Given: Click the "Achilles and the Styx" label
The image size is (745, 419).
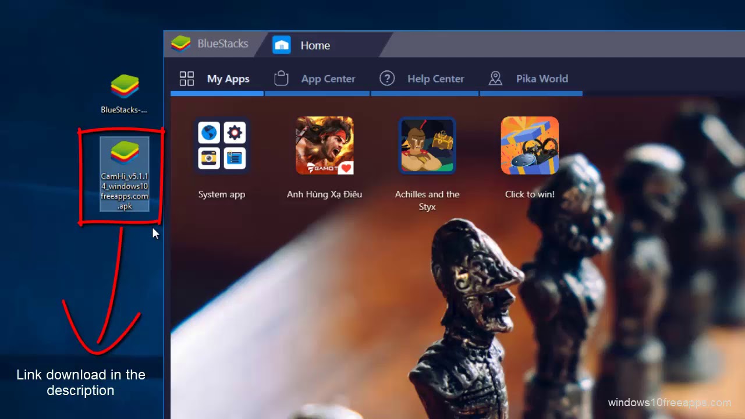Looking at the screenshot, I should tap(427, 200).
